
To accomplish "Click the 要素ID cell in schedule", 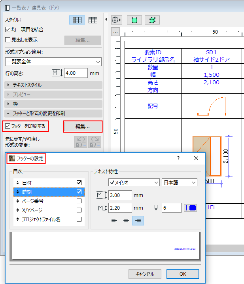I will (153, 52).
